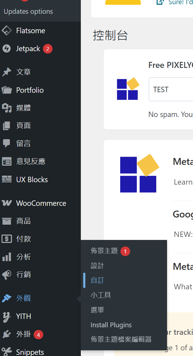Click the 行銷 megaphone icon
This screenshot has width=193, height=356.
click(7, 275)
